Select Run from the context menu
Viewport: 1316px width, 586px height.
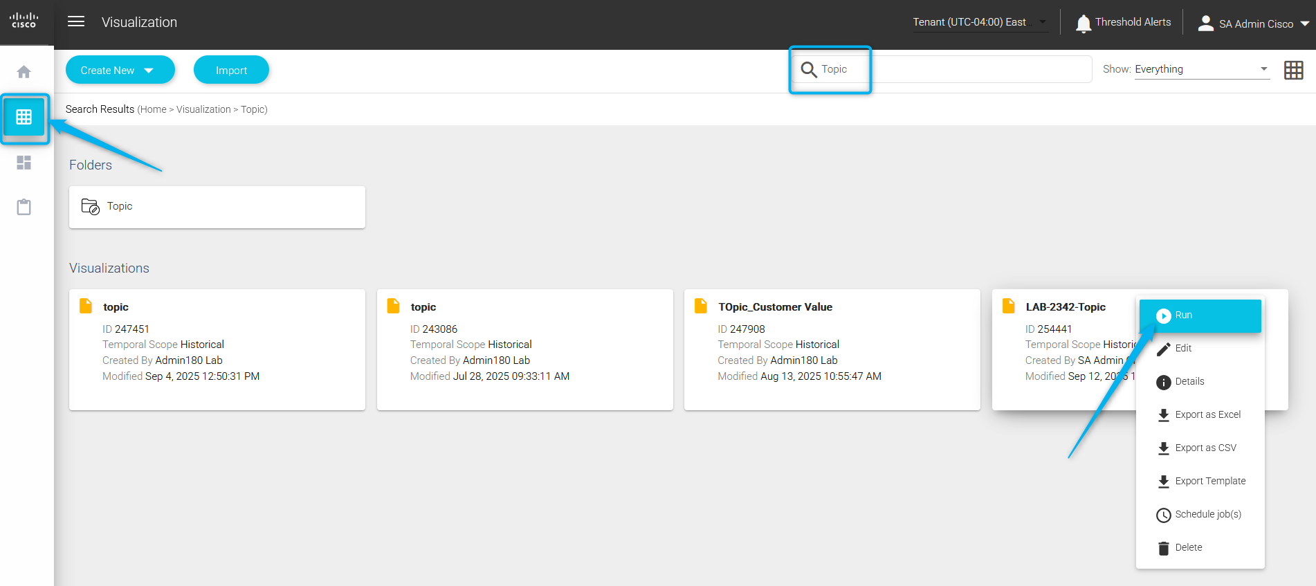[x=1200, y=315]
